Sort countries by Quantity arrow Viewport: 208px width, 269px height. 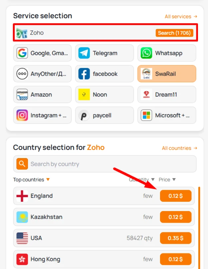(x=153, y=179)
